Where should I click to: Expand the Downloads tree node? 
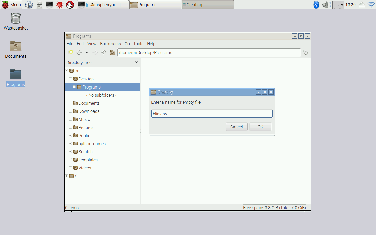point(70,111)
